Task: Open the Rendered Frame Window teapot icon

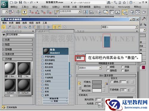Action: coord(138,12)
